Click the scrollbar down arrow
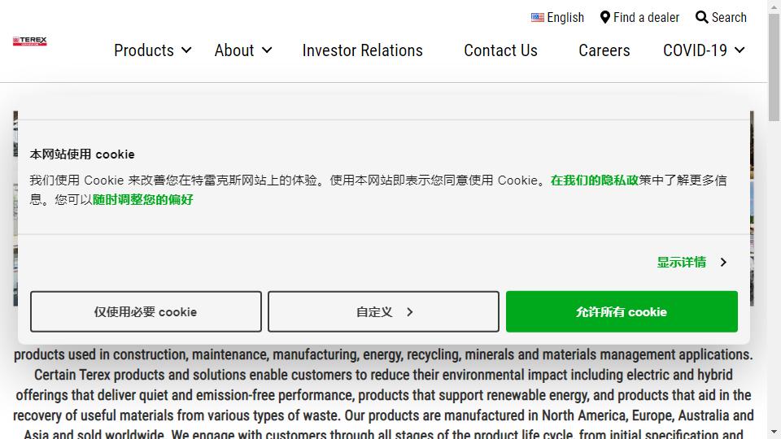 pyautogui.click(x=774, y=432)
